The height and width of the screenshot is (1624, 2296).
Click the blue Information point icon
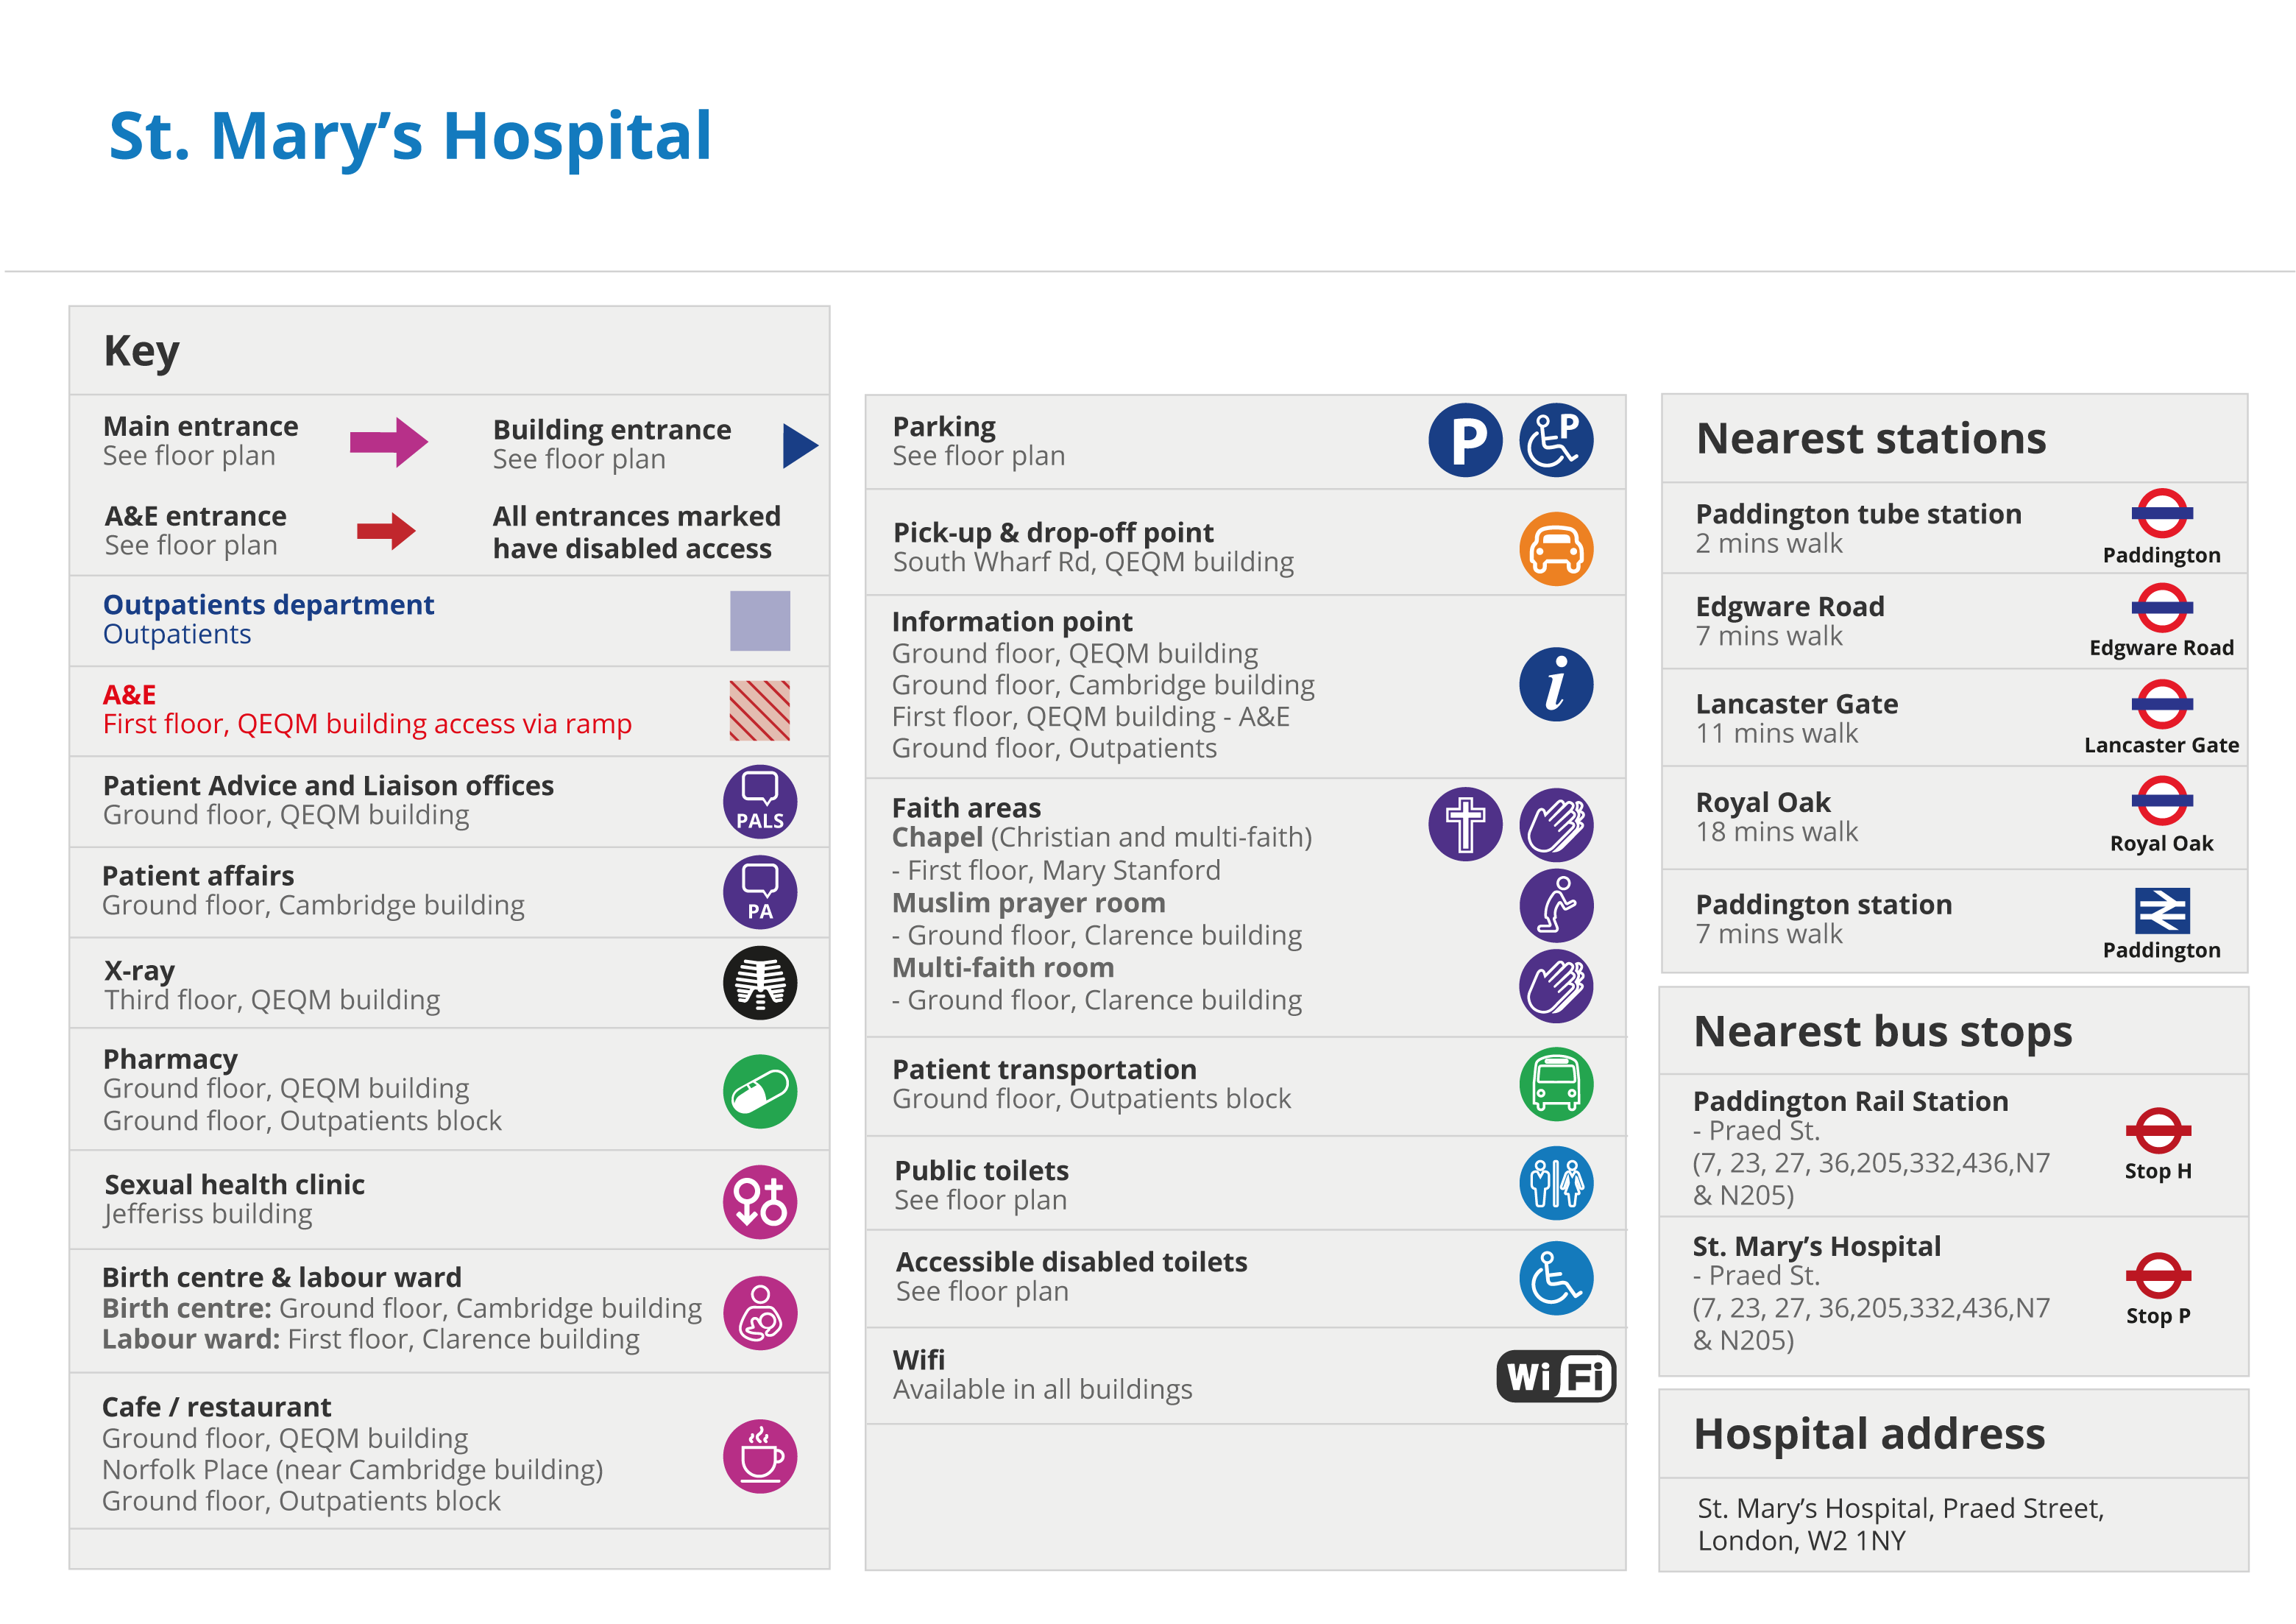click(1556, 685)
